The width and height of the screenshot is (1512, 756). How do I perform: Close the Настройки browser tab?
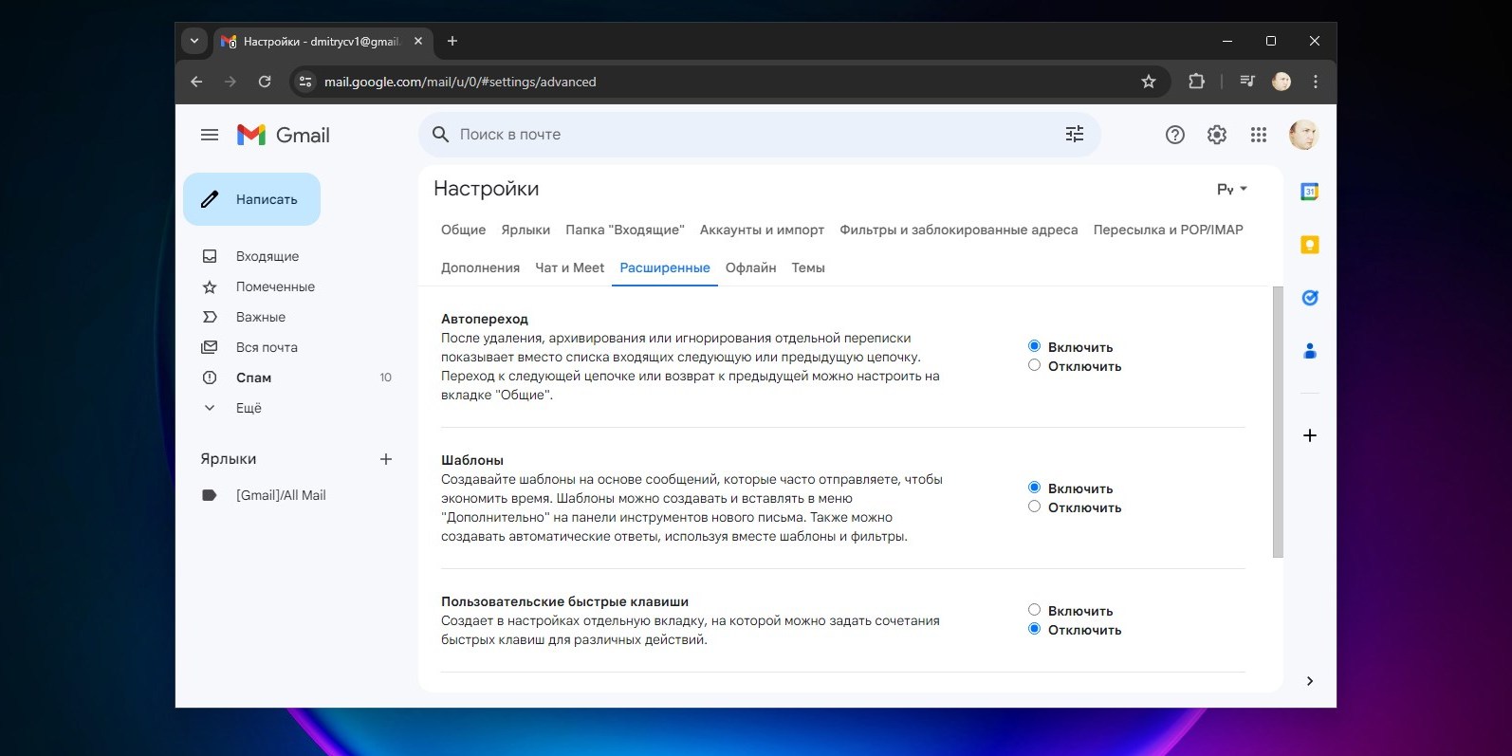pos(418,41)
